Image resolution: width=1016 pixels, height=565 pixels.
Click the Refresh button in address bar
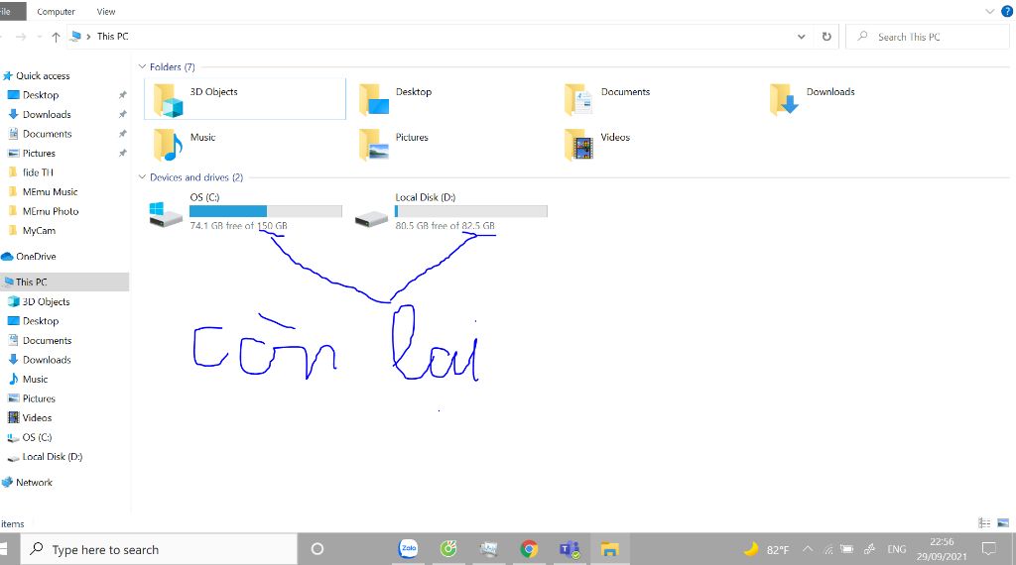[826, 37]
